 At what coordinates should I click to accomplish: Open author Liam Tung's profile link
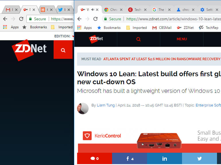point(106,105)
